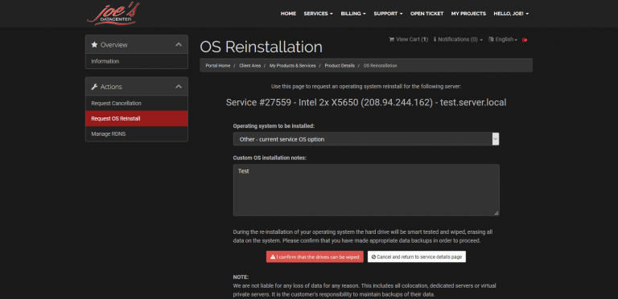Click the Joe's Datacenter logo
The image size is (618, 299).
pyautogui.click(x=113, y=14)
